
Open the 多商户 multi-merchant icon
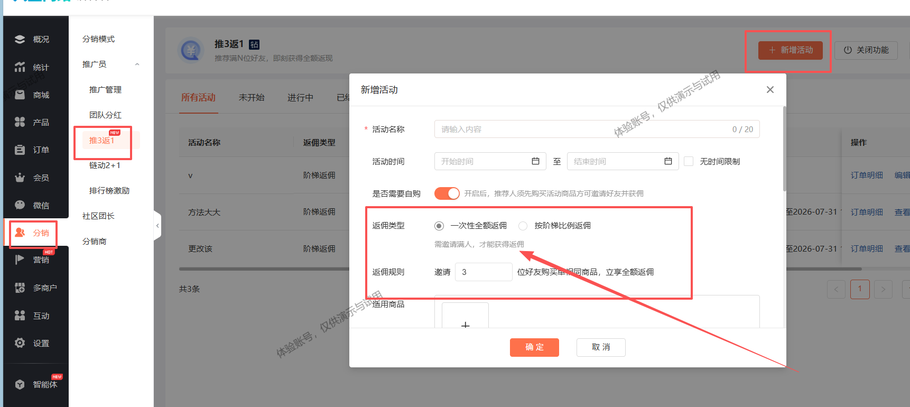point(20,288)
